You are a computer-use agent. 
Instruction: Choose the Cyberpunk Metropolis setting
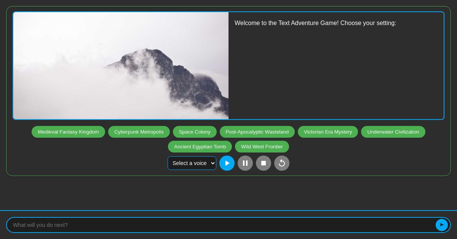click(139, 132)
